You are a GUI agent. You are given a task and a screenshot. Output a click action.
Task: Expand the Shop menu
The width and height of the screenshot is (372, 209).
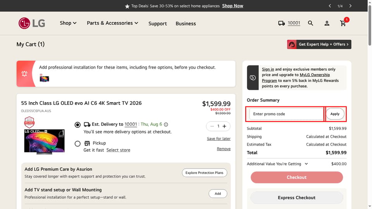[68, 23]
